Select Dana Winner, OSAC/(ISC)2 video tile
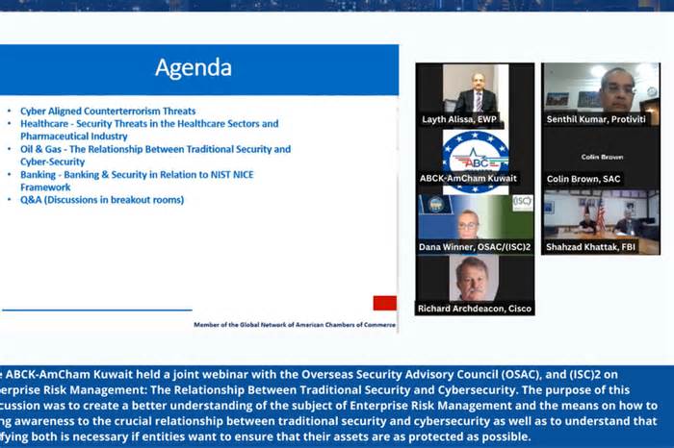674x448 pixels. tap(475, 224)
